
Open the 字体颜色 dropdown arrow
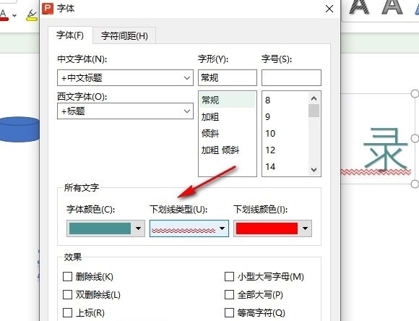138,228
